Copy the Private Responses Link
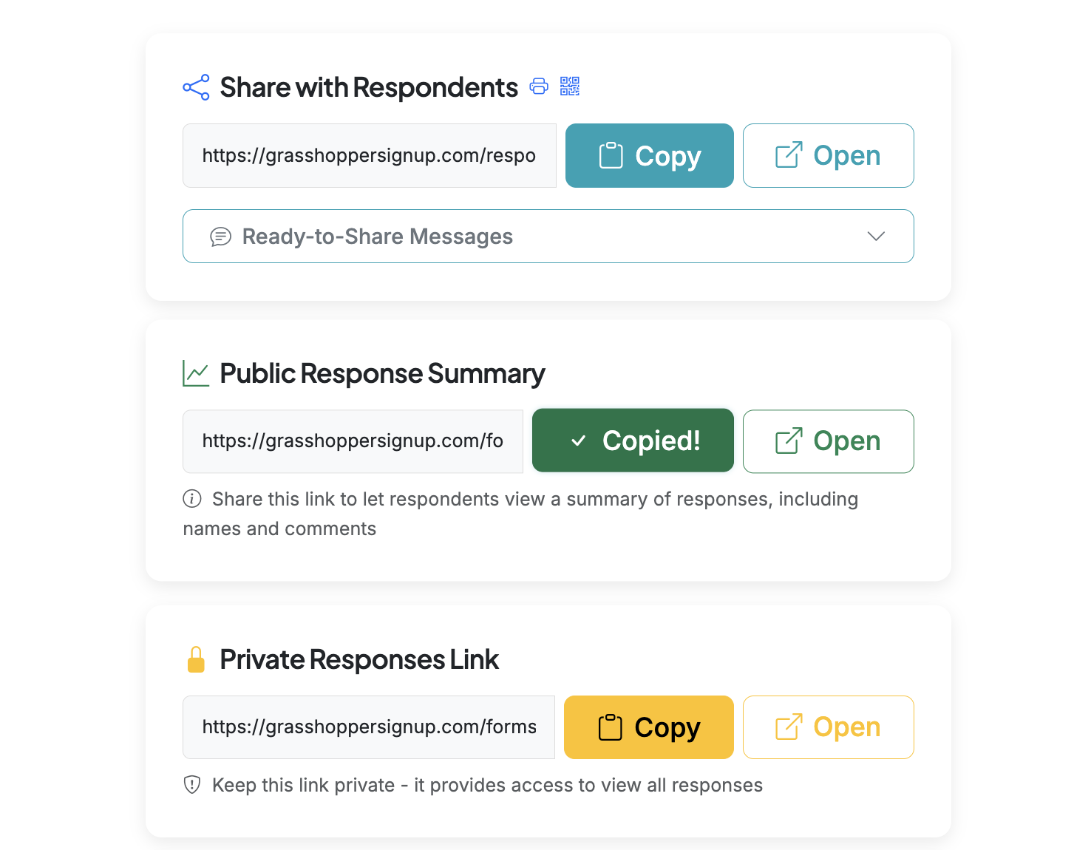Image resolution: width=1091 pixels, height=850 pixels. [648, 727]
